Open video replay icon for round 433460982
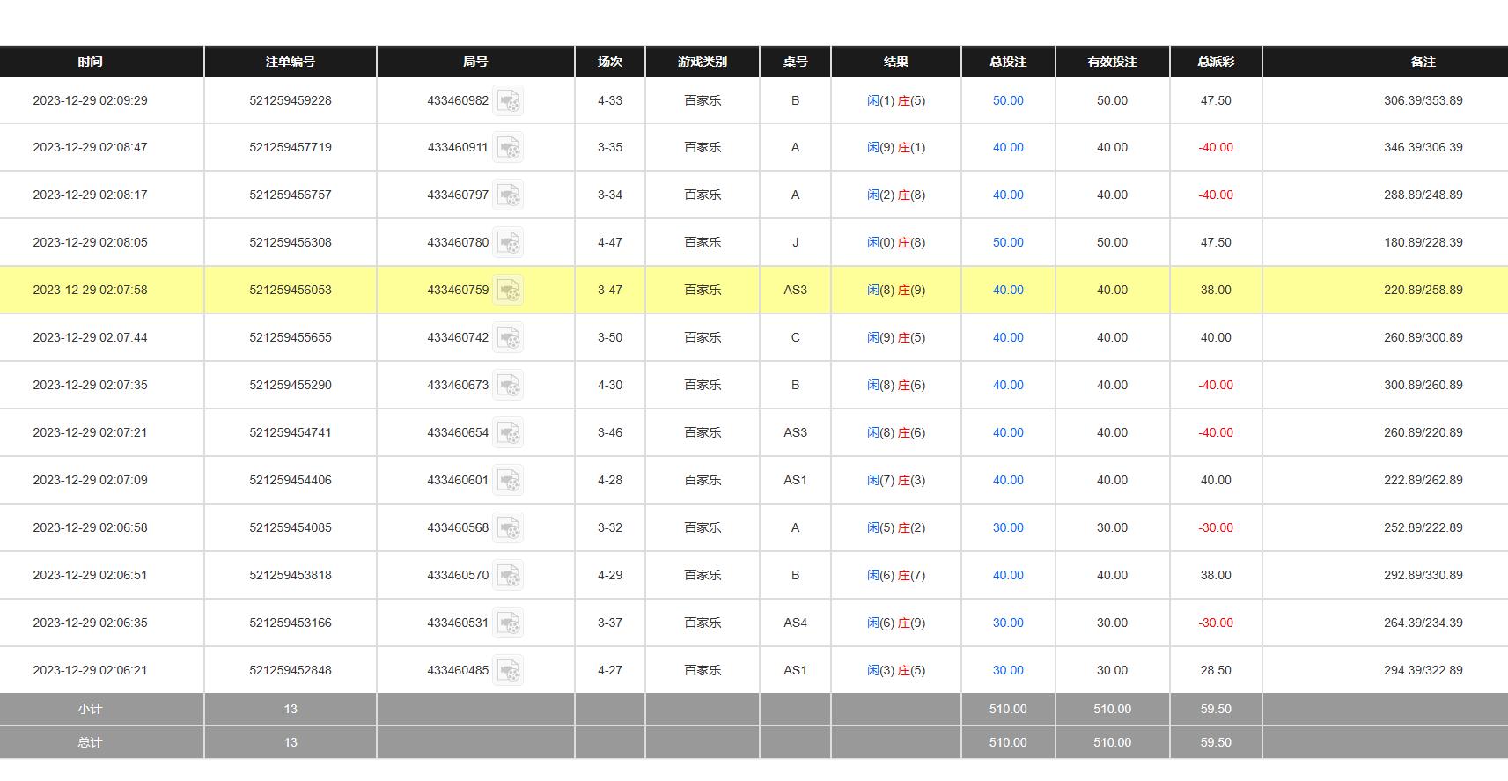 (x=508, y=101)
